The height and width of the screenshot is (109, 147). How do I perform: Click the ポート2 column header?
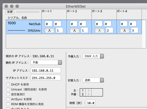point(79,14)
